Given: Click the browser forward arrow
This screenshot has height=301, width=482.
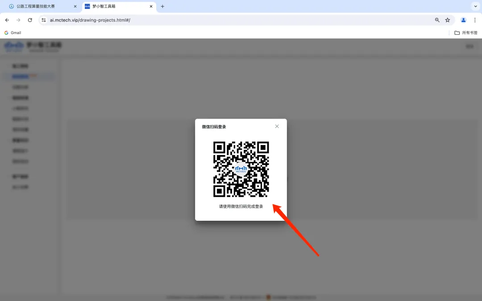Looking at the screenshot, I should (18, 20).
